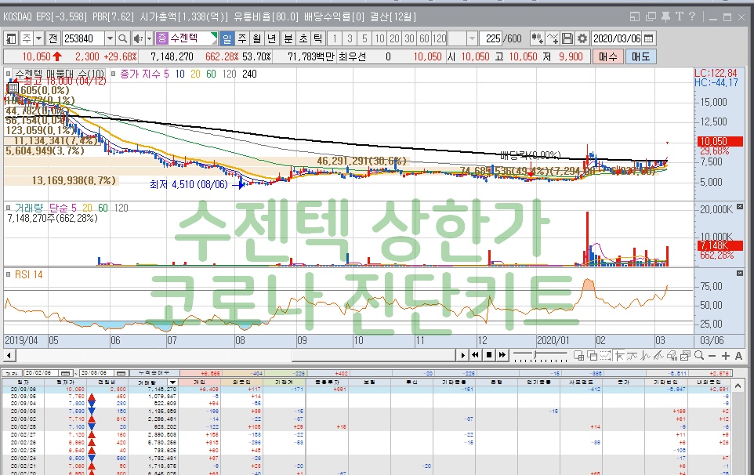This screenshot has width=754, height=475.
Task: Collapse the RSI 14 panel via corner icon
Action: coord(740,273)
